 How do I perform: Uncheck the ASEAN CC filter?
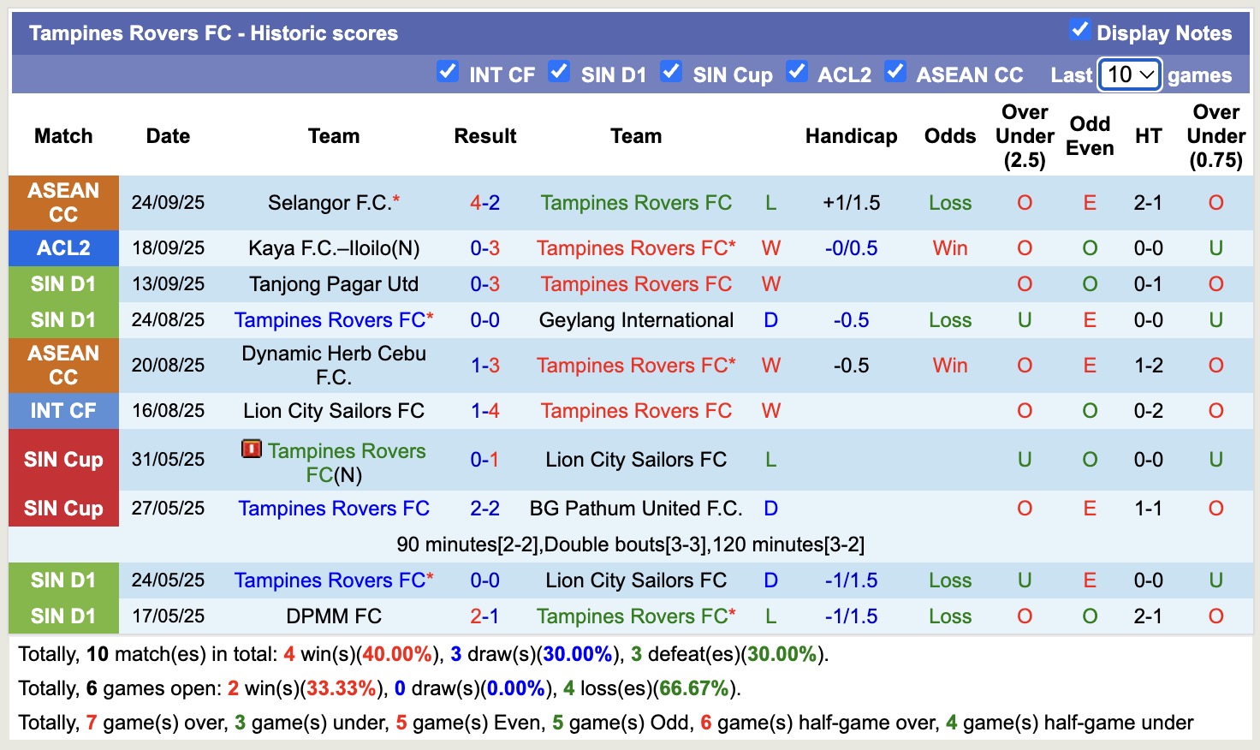[x=895, y=72]
